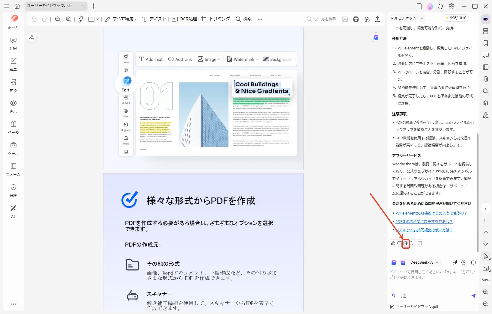Open chat history via clock icon
The height and width of the screenshot is (314, 492).
click(464, 262)
